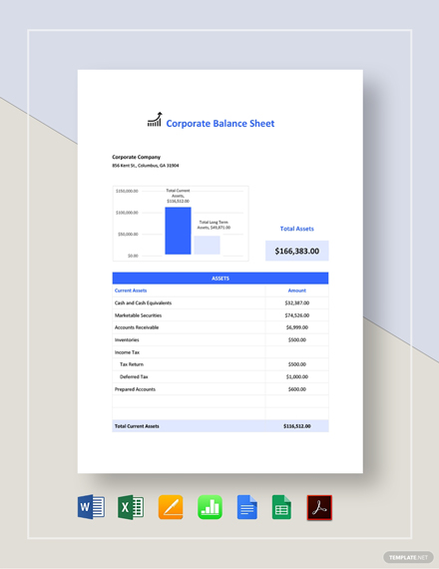Click the blue ASSETS table header
The height and width of the screenshot is (569, 439).
pyautogui.click(x=220, y=278)
